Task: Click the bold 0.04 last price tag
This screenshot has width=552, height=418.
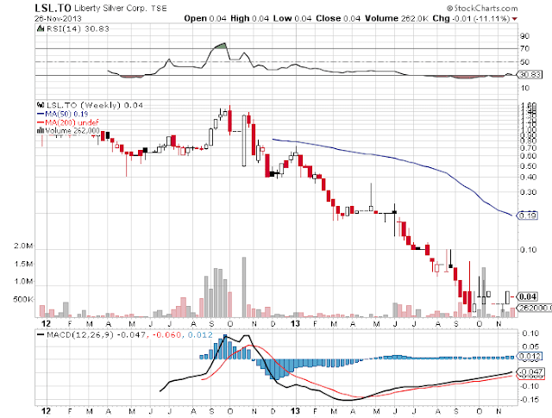Action: pos(527,296)
